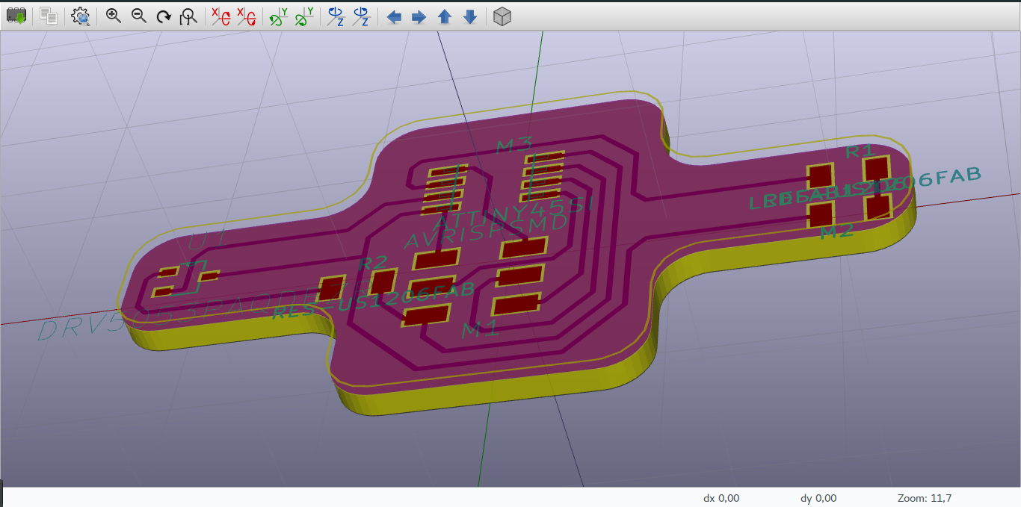Click the Zoom 11,7 status readout
Viewport: 1021px width, 507px height.
click(x=923, y=498)
